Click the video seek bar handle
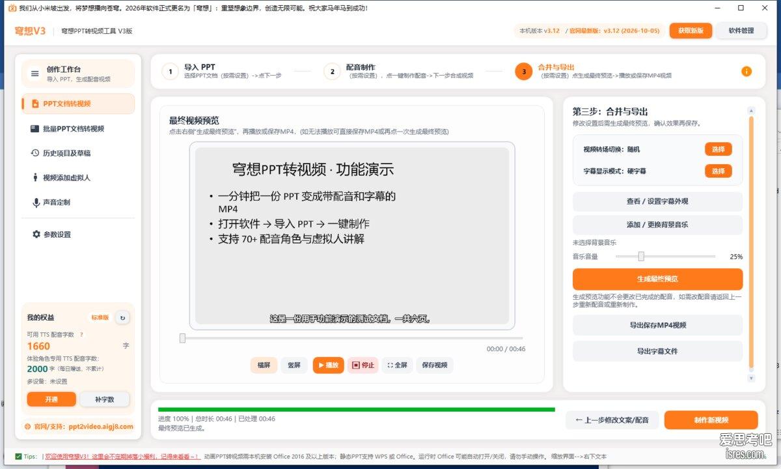781x469 pixels. coord(182,338)
